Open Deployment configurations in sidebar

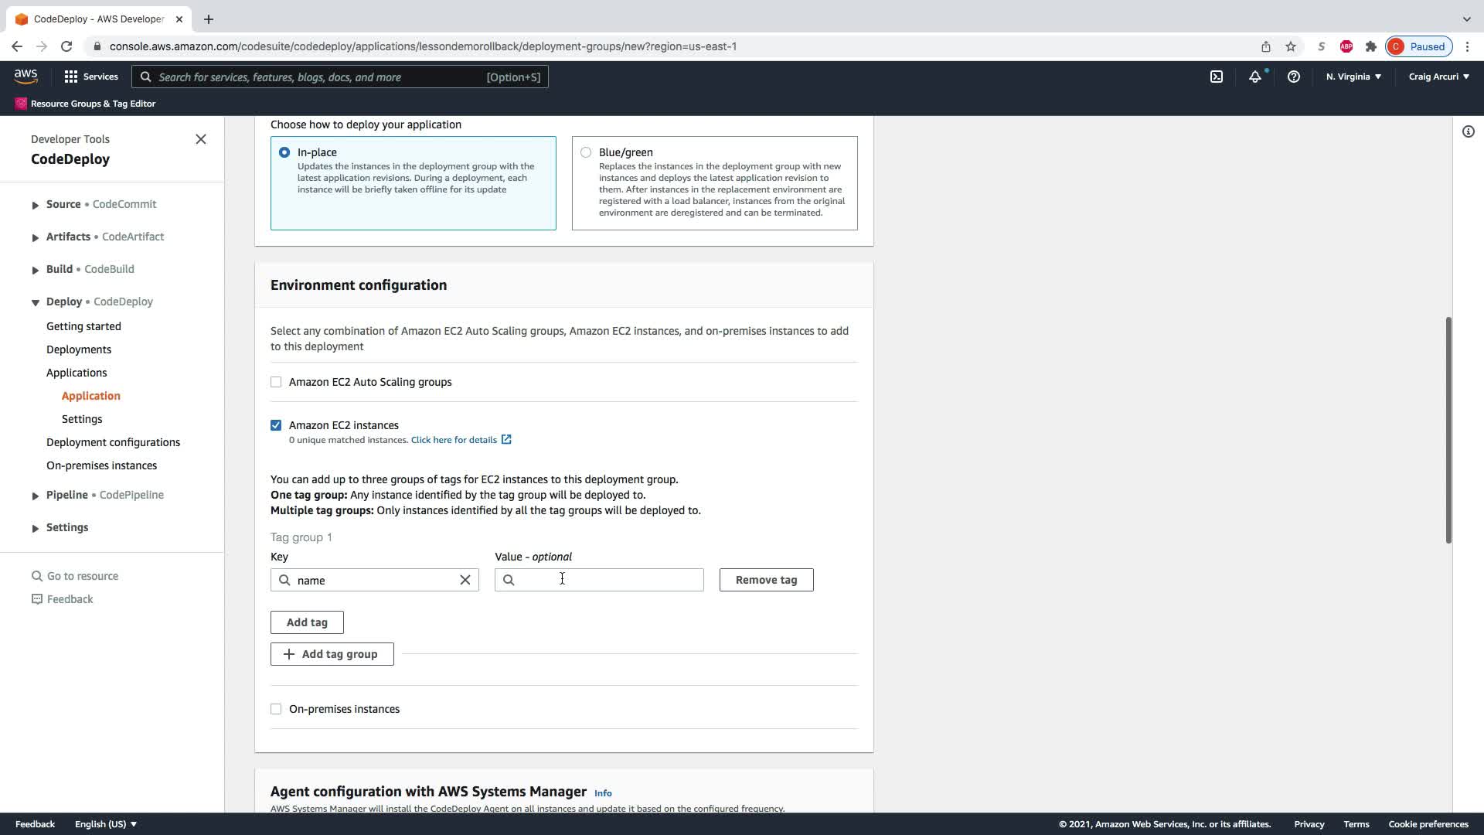[113, 442]
